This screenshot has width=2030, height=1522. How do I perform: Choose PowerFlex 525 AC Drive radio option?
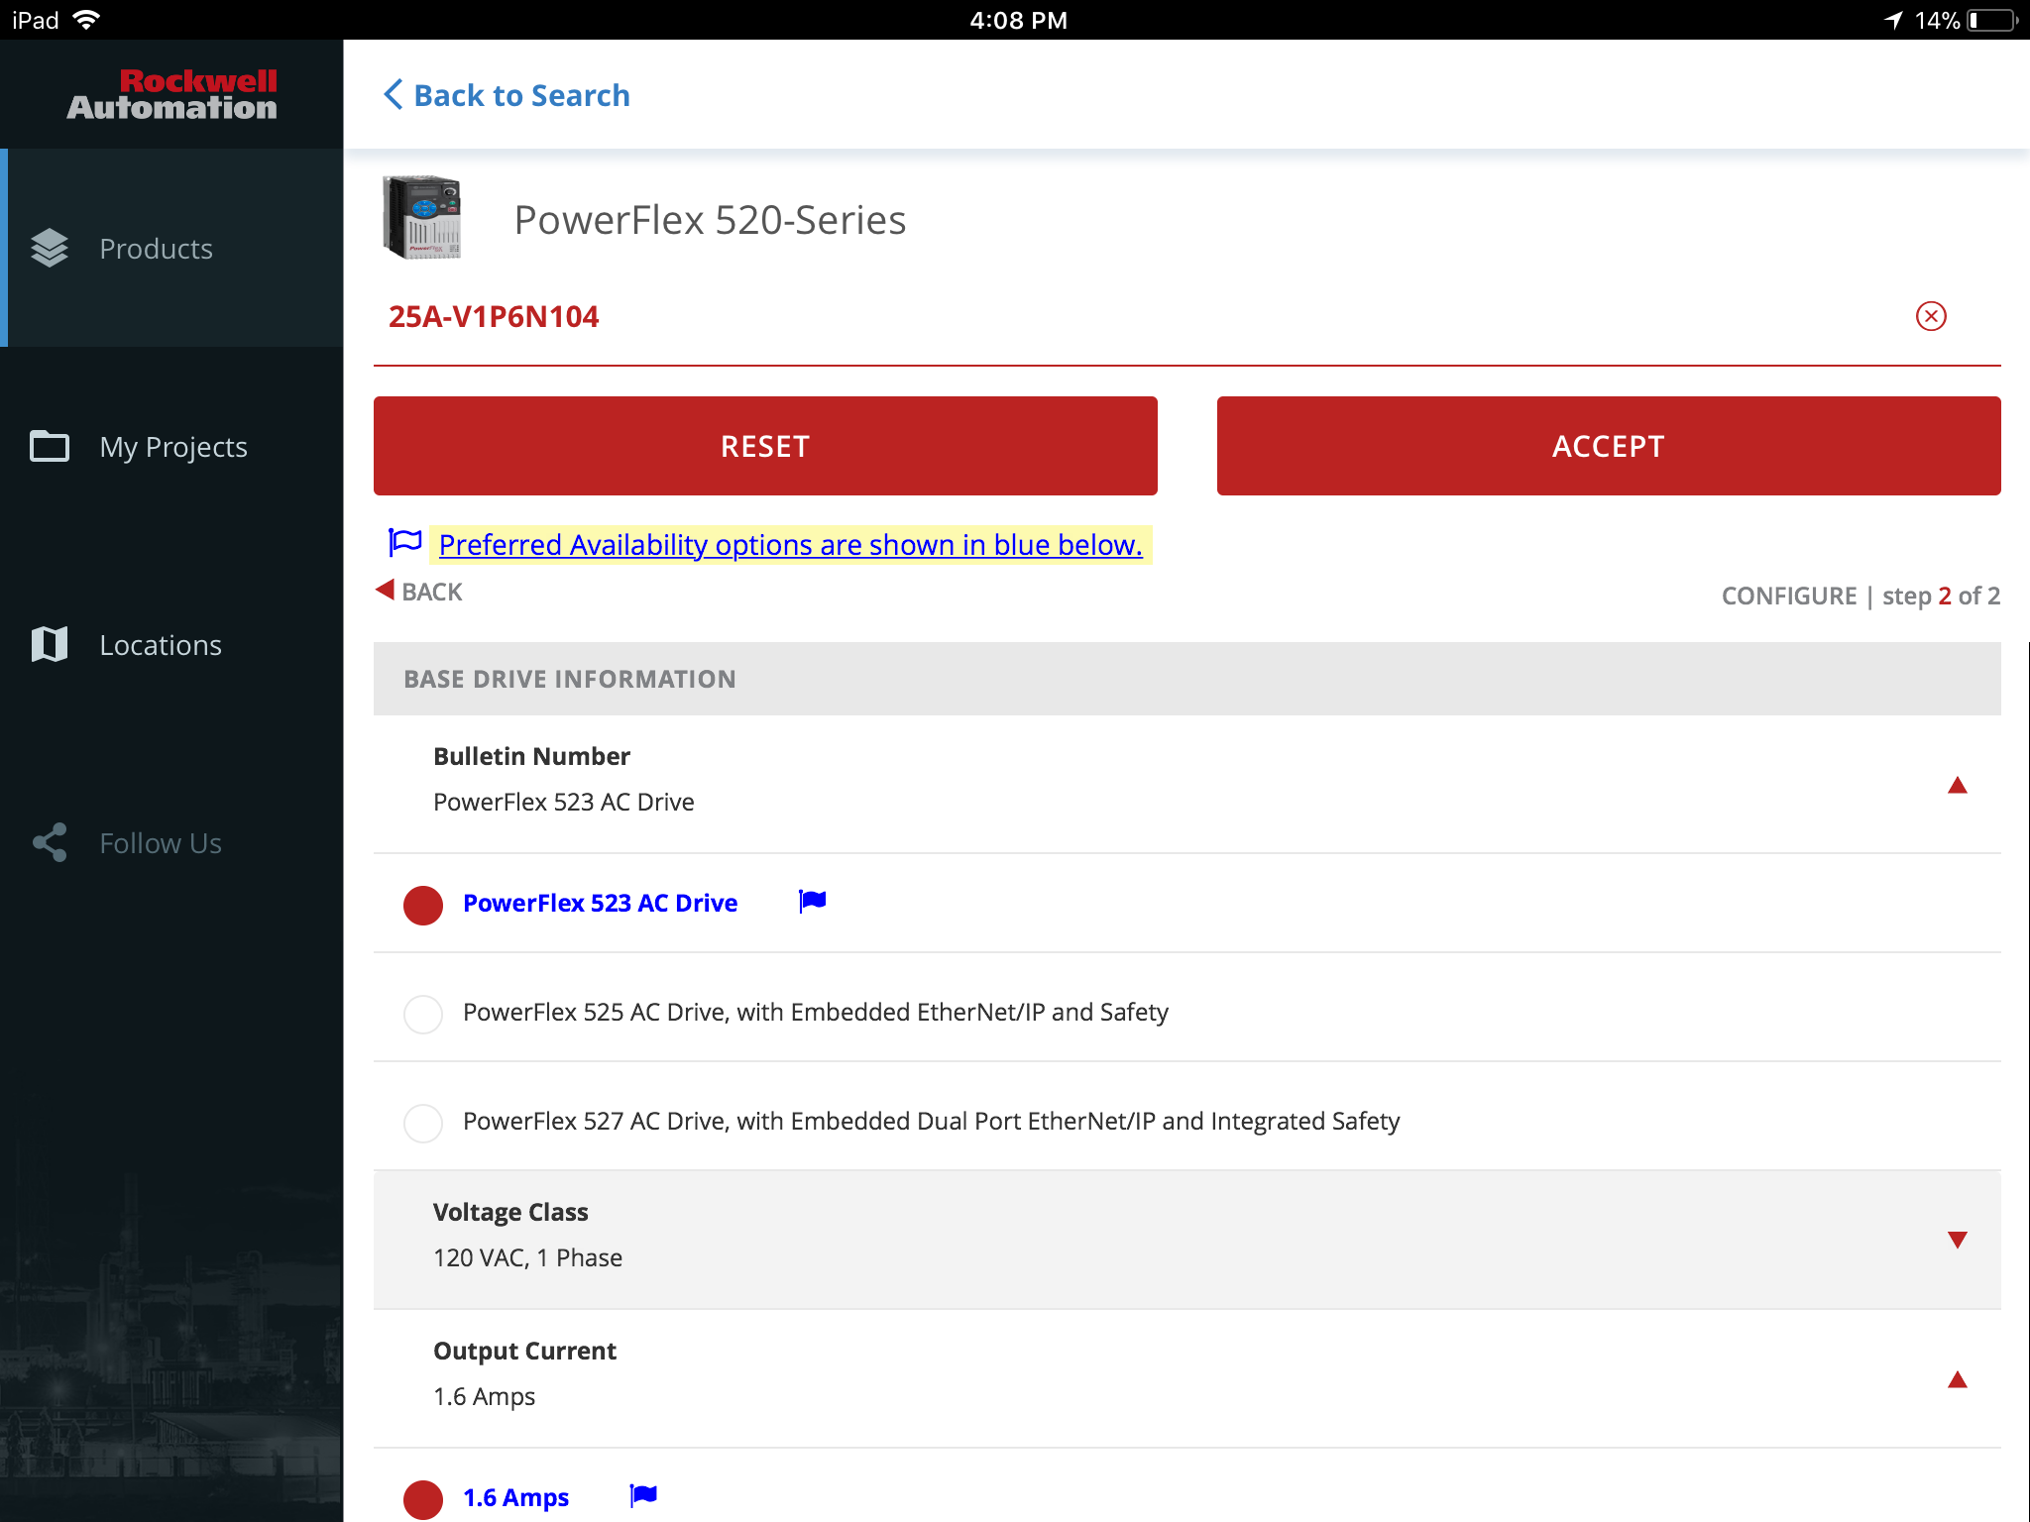pos(423,1014)
